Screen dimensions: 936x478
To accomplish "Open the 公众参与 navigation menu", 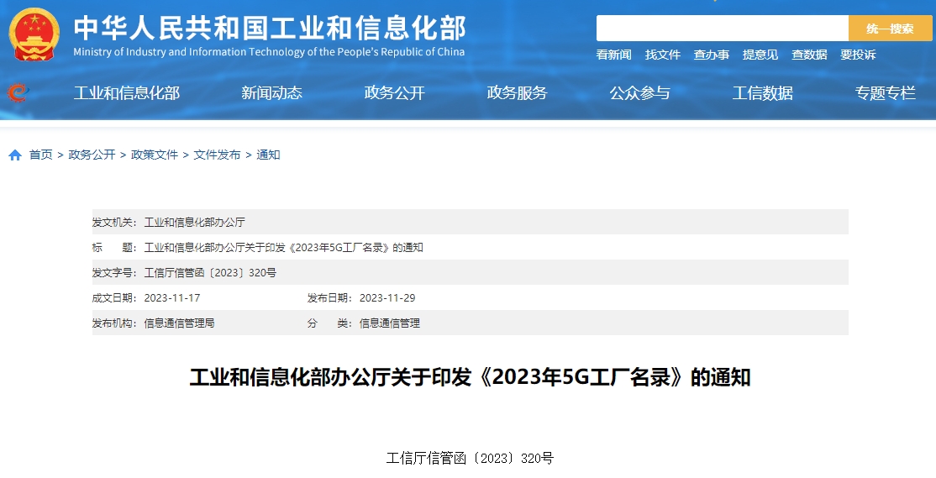I will click(640, 93).
